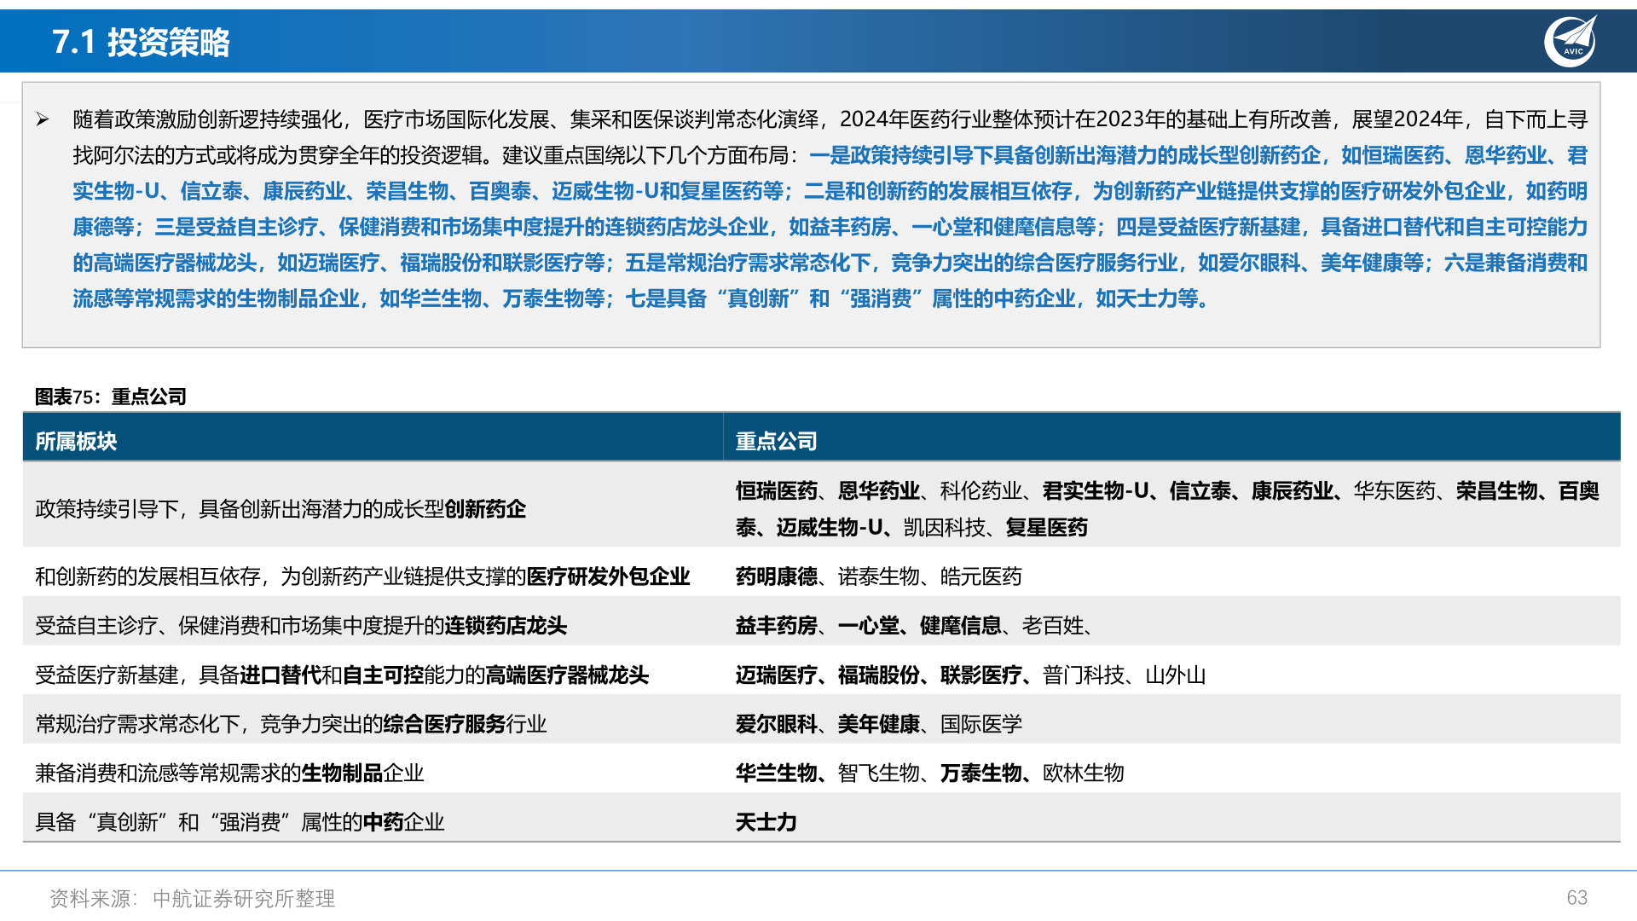Click company name 益丰药房 in the table

[x=776, y=626]
